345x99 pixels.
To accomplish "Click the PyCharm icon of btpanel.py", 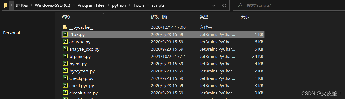I will click(x=65, y=56).
